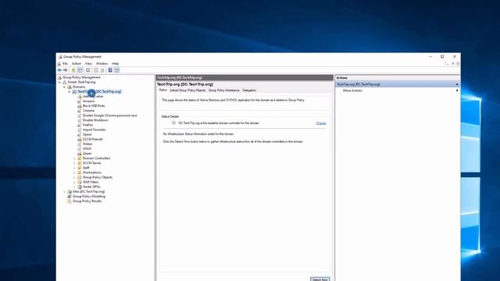Expand the Group Policy Objects container

coord(75,177)
